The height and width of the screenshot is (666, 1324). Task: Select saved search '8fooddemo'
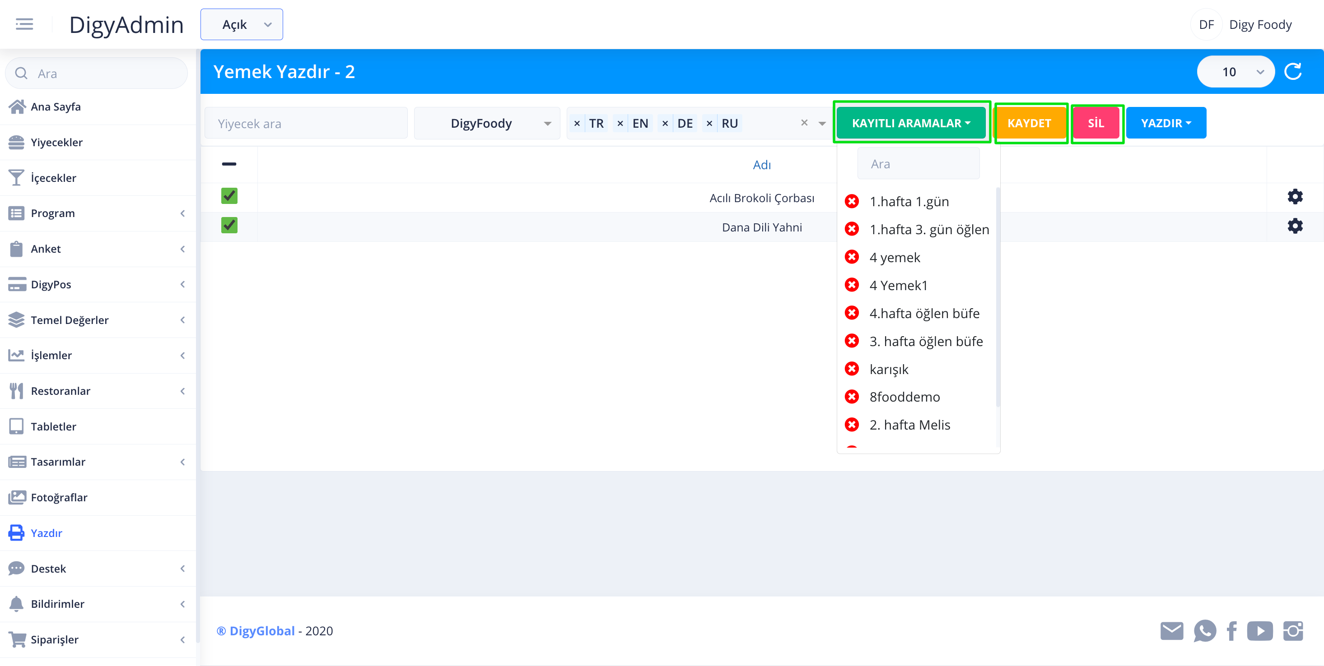coord(904,397)
